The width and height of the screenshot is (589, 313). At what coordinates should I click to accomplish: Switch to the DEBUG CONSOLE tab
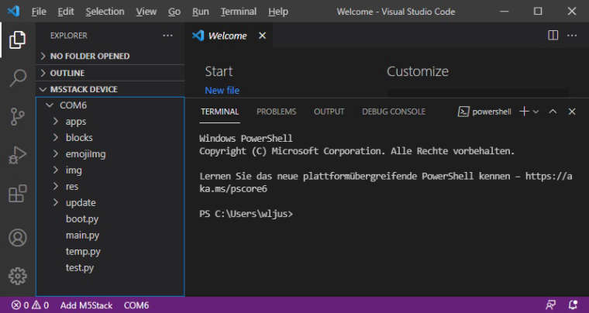point(394,112)
